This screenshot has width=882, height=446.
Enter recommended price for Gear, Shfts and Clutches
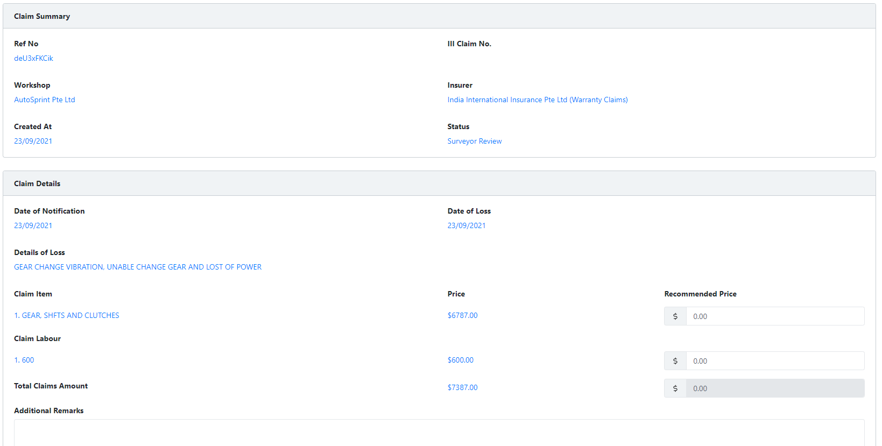pyautogui.click(x=775, y=316)
